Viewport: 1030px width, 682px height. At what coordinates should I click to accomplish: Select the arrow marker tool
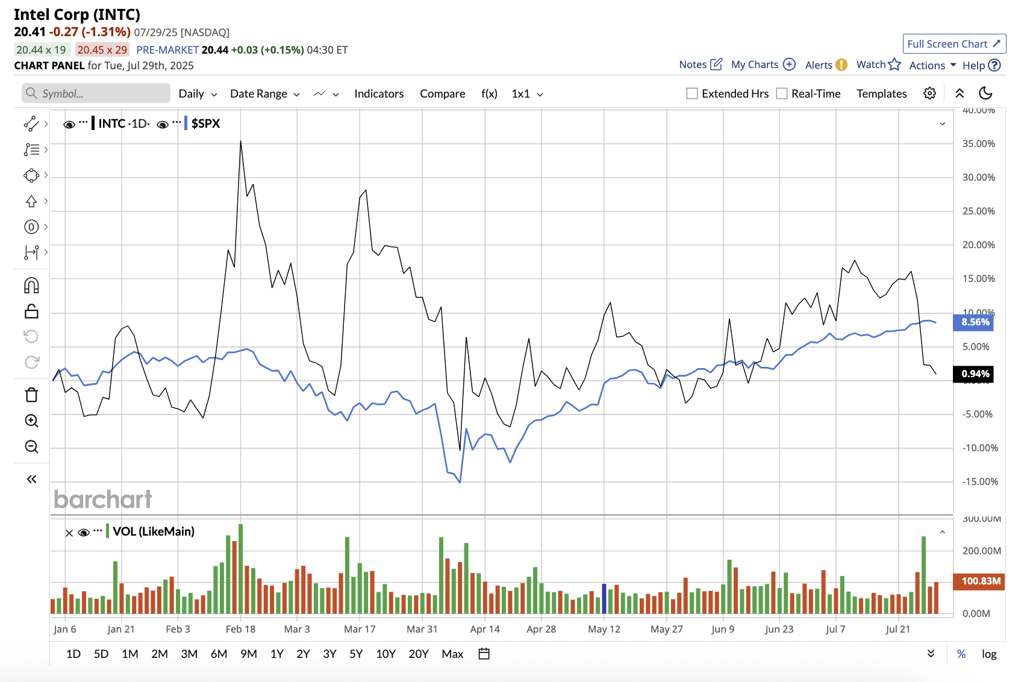(31, 201)
